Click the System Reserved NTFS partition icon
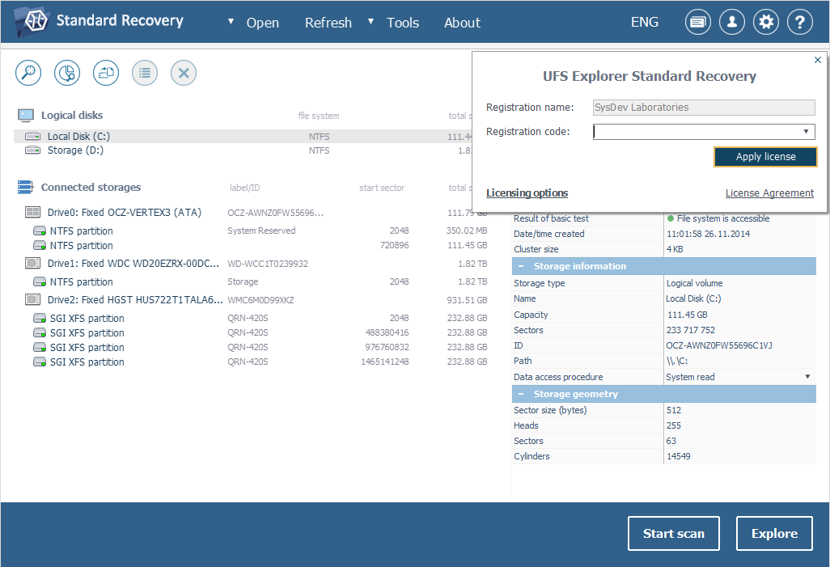 coord(40,231)
